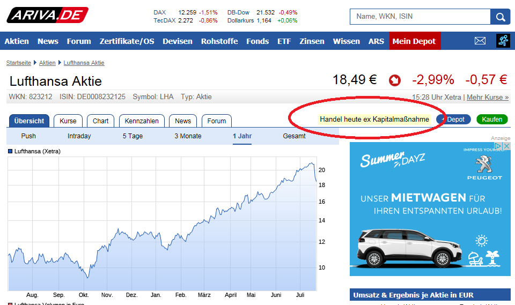The image size is (515, 305).
Task: Select 1 Jahr chart range
Action: (x=242, y=136)
